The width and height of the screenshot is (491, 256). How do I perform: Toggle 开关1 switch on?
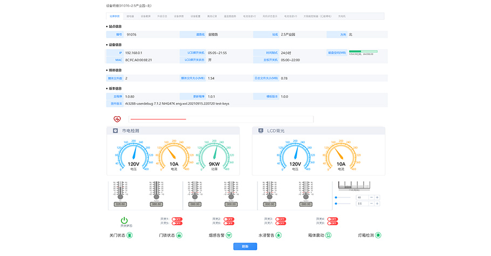[x=176, y=219]
